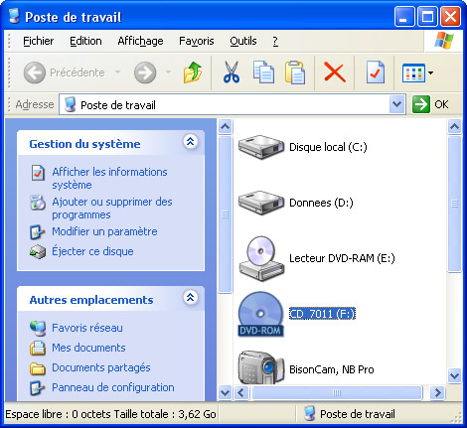467x428 pixels.
Task: Click the green OK go arrow
Action: [x=421, y=104]
